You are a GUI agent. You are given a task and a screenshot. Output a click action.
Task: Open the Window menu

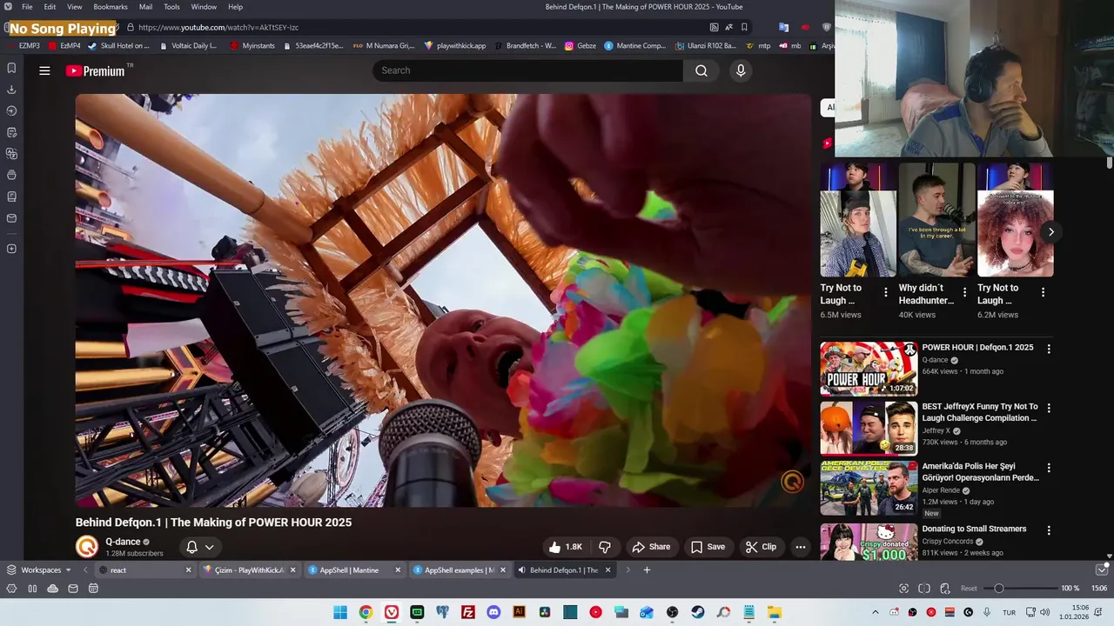point(204,7)
